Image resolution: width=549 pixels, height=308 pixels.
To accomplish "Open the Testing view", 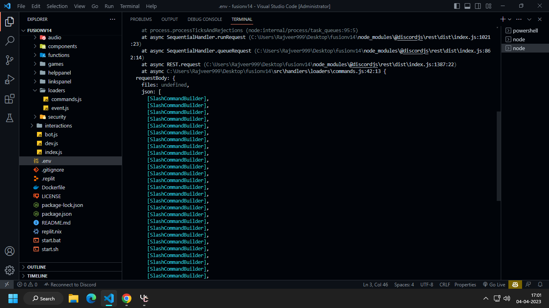I will coord(10,118).
